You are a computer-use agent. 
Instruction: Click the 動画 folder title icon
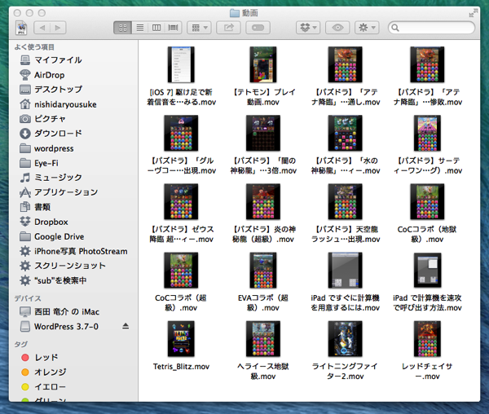click(x=234, y=13)
